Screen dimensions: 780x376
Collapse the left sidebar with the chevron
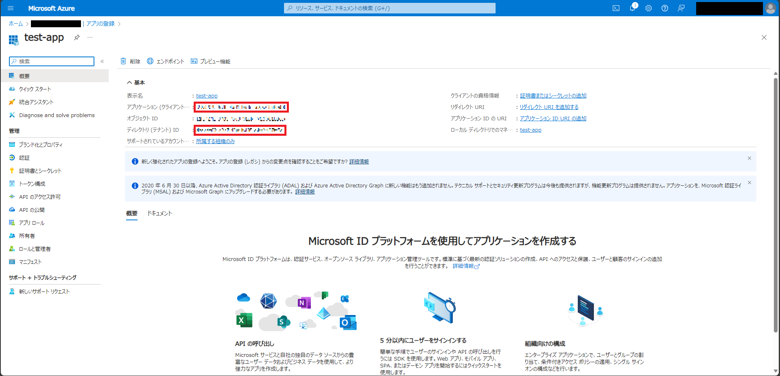coord(102,61)
